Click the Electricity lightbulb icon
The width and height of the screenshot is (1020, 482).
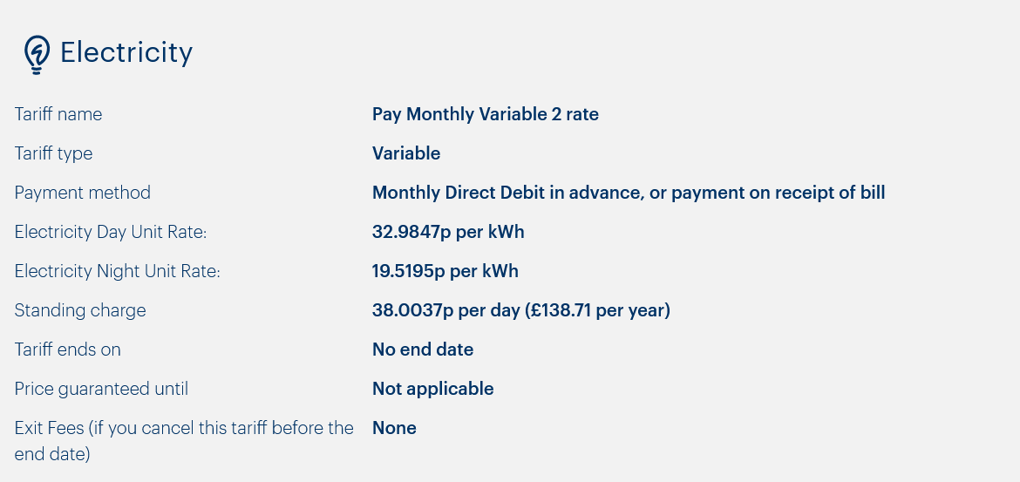point(37,55)
